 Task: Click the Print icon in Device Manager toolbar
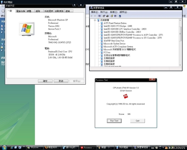[107, 16]
